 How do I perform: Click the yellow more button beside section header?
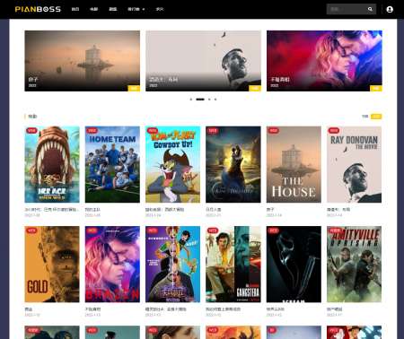click(376, 117)
